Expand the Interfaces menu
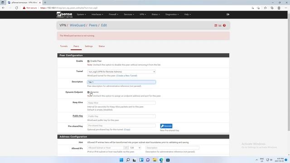This screenshot has width=290, height=163. click(97, 14)
